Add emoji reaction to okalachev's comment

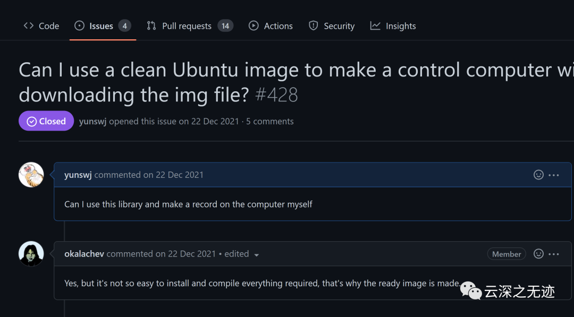tap(538, 254)
